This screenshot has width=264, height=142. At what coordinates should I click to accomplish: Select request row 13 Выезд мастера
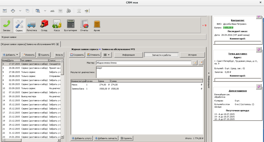click(31, 96)
